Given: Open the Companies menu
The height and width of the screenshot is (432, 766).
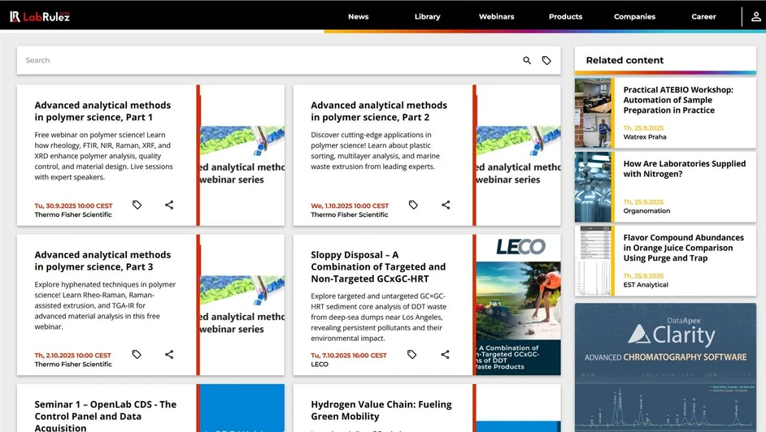Looking at the screenshot, I should [x=634, y=16].
